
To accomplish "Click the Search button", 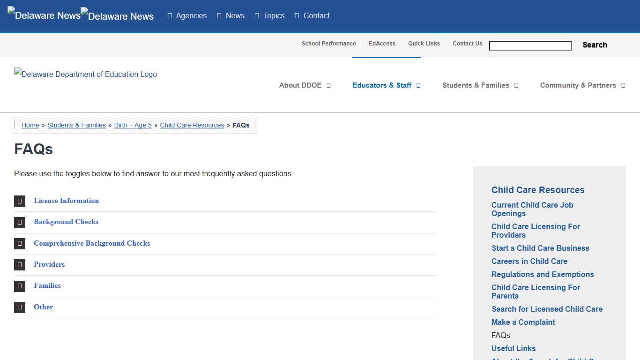I will (595, 45).
